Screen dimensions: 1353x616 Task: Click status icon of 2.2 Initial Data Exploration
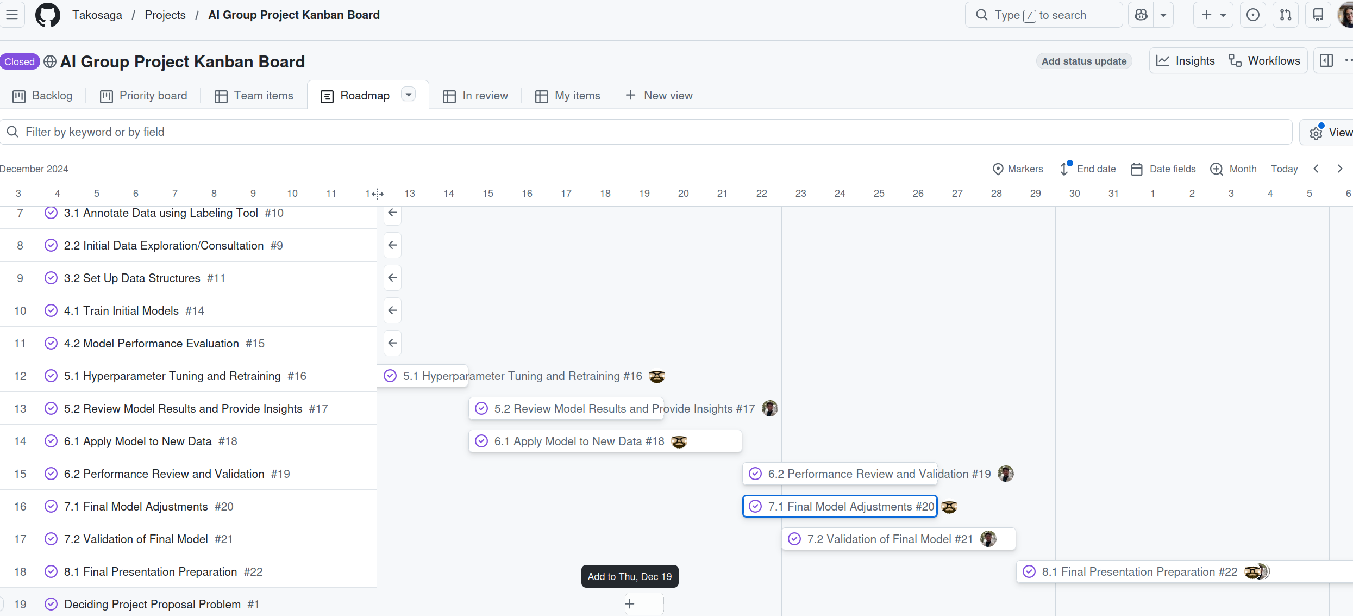51,246
